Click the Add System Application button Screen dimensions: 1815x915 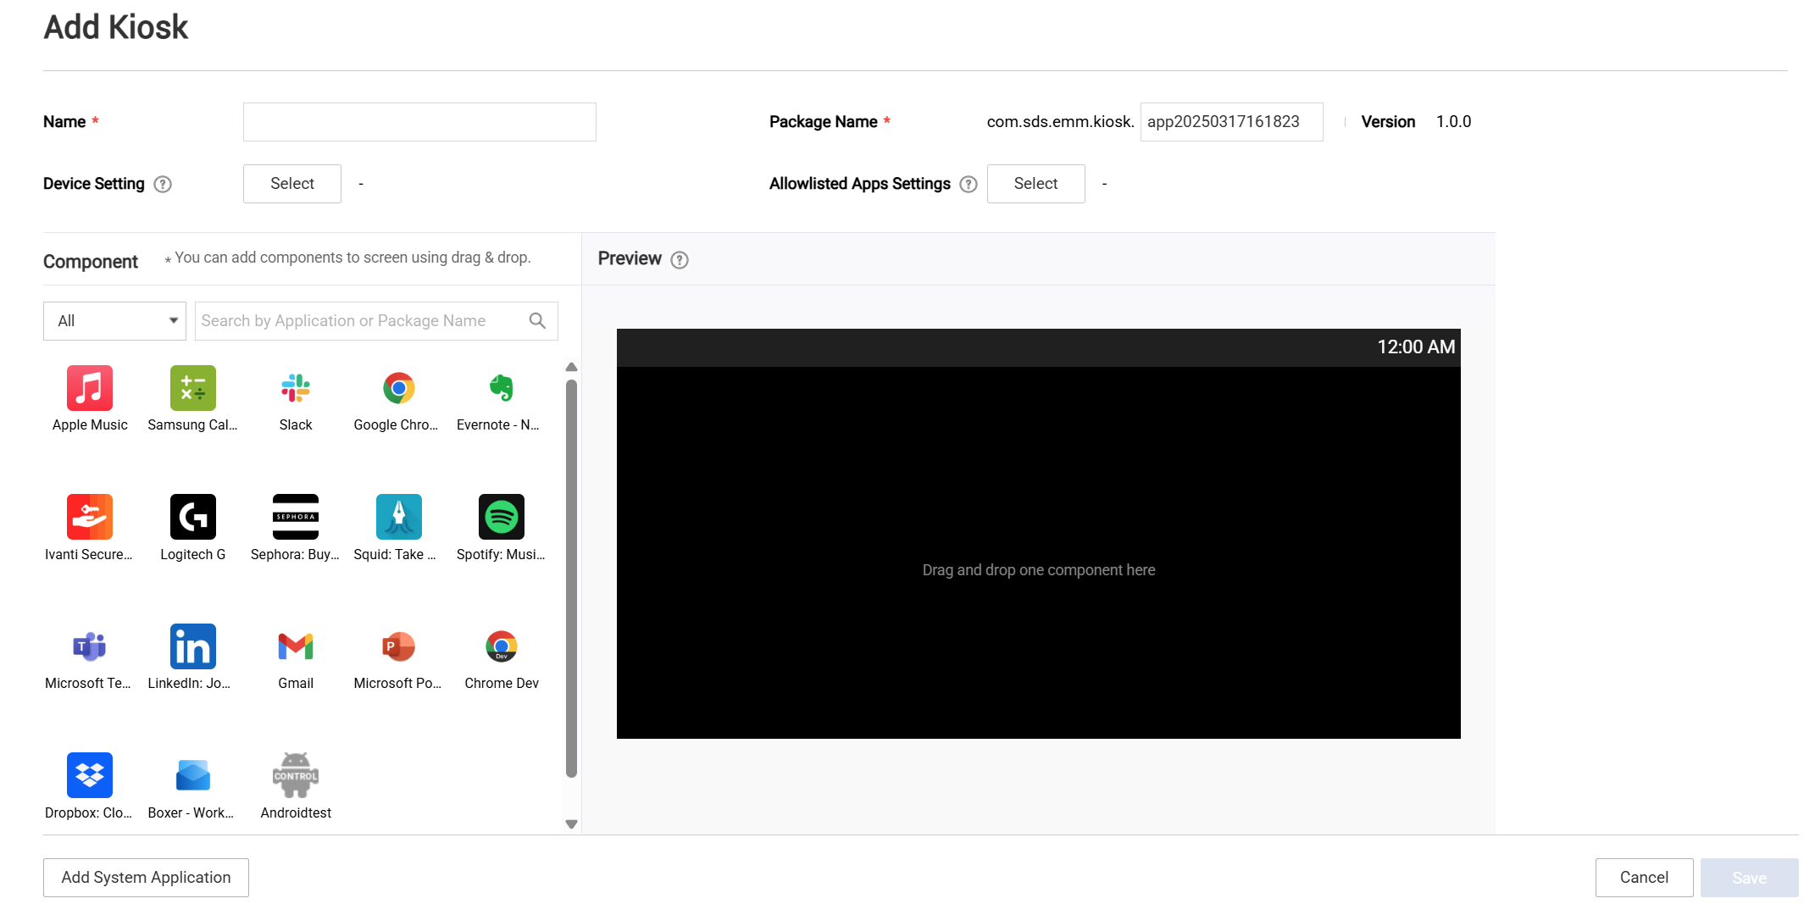click(145, 877)
